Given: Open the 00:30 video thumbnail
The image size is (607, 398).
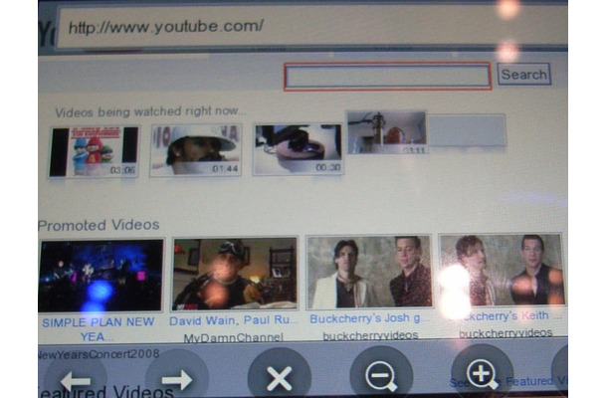Looking at the screenshot, I should (x=298, y=149).
